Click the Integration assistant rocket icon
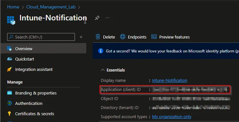The width and height of the screenshot is (239, 122). point(9,69)
